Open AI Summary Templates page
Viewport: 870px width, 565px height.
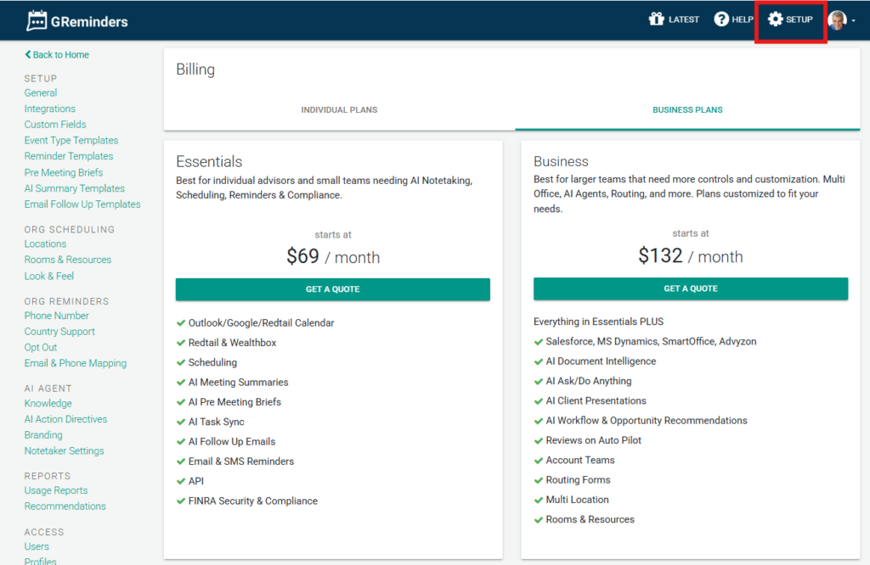pyautogui.click(x=75, y=188)
